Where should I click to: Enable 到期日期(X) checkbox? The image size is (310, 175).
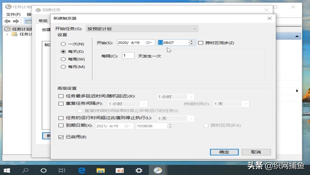61,125
